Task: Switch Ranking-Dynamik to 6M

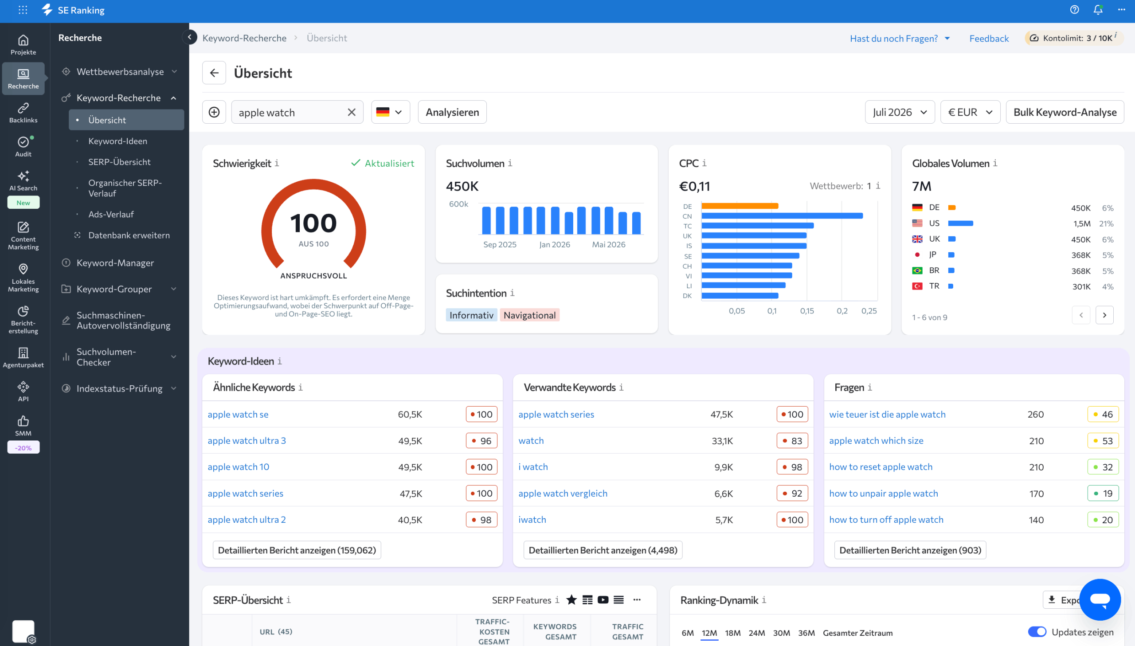Action: [x=687, y=632]
